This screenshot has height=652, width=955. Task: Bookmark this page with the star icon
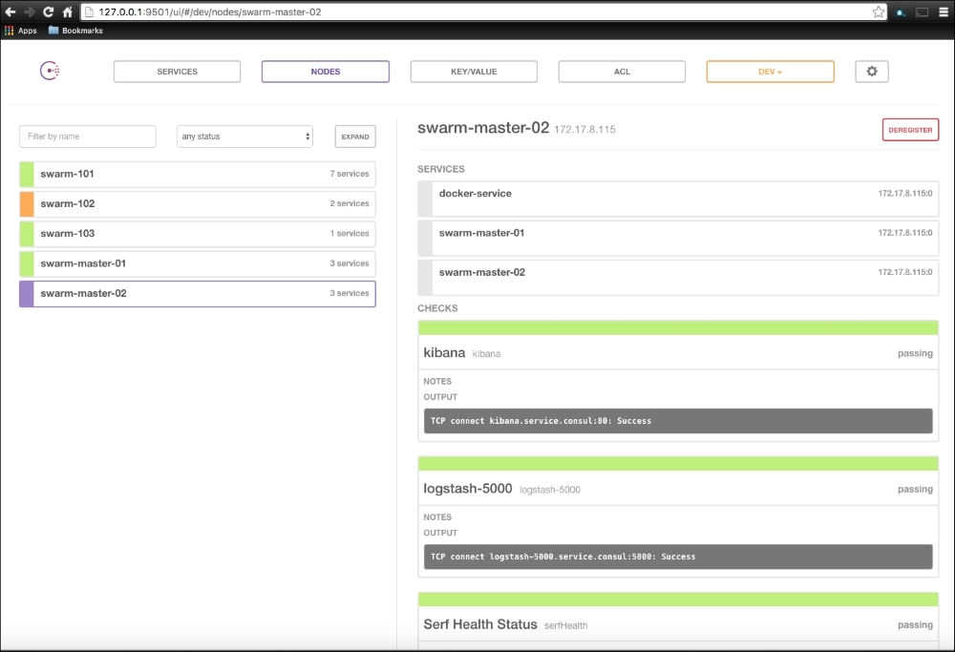point(878,12)
